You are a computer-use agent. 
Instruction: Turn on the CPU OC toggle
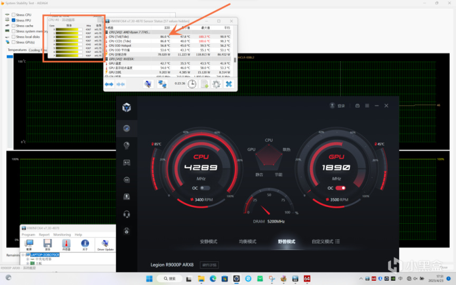[x=205, y=188]
